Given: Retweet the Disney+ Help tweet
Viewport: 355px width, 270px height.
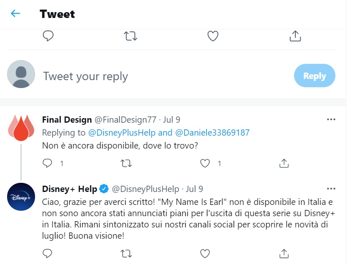Looking at the screenshot, I should tap(126, 254).
